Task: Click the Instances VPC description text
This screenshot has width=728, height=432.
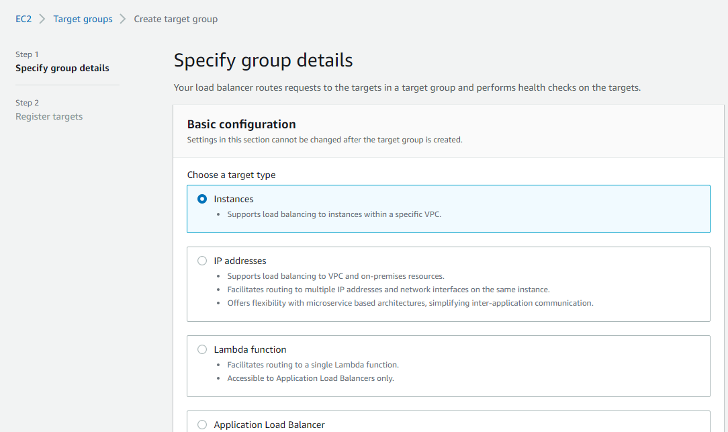Action: 334,214
